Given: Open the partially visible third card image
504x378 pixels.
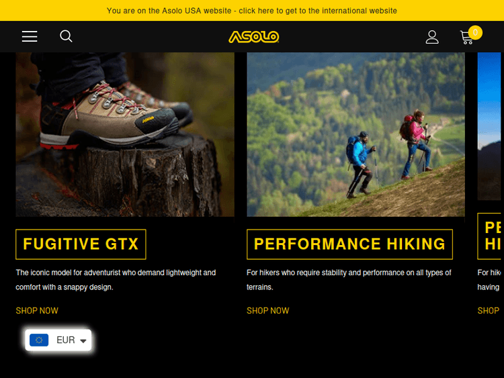Looking at the screenshot, I should pos(489,126).
